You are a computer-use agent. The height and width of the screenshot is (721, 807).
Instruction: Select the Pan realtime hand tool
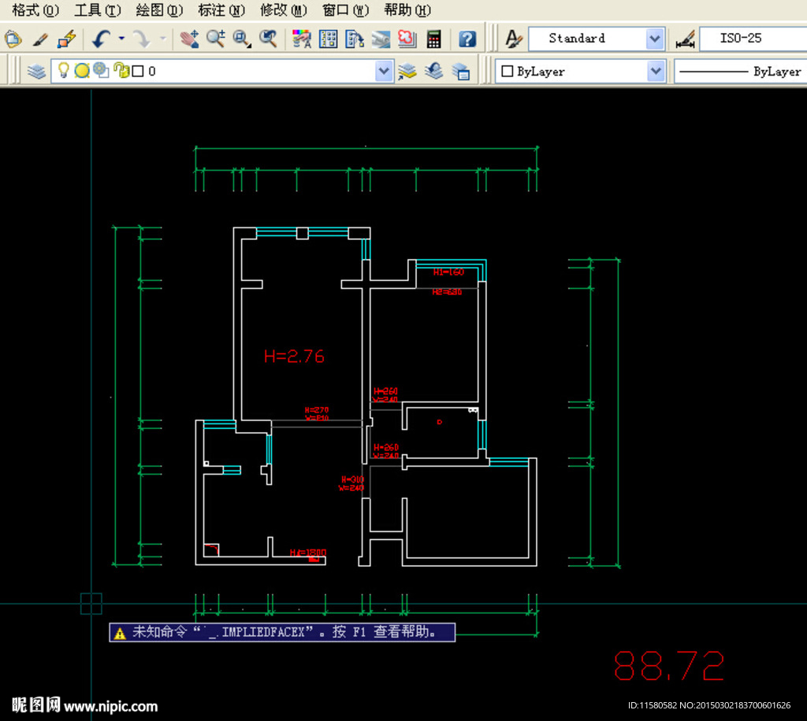click(189, 39)
